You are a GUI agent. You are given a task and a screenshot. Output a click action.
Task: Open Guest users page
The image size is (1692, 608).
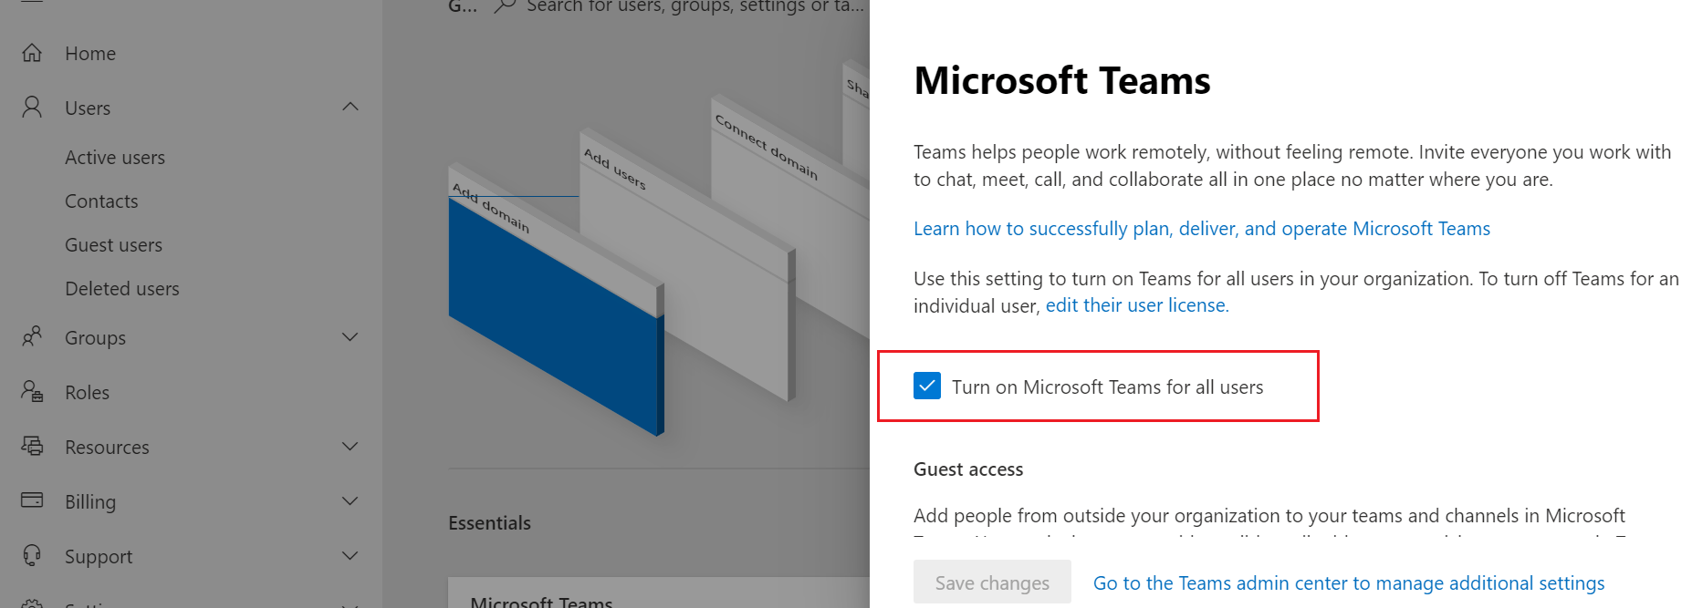click(x=113, y=245)
